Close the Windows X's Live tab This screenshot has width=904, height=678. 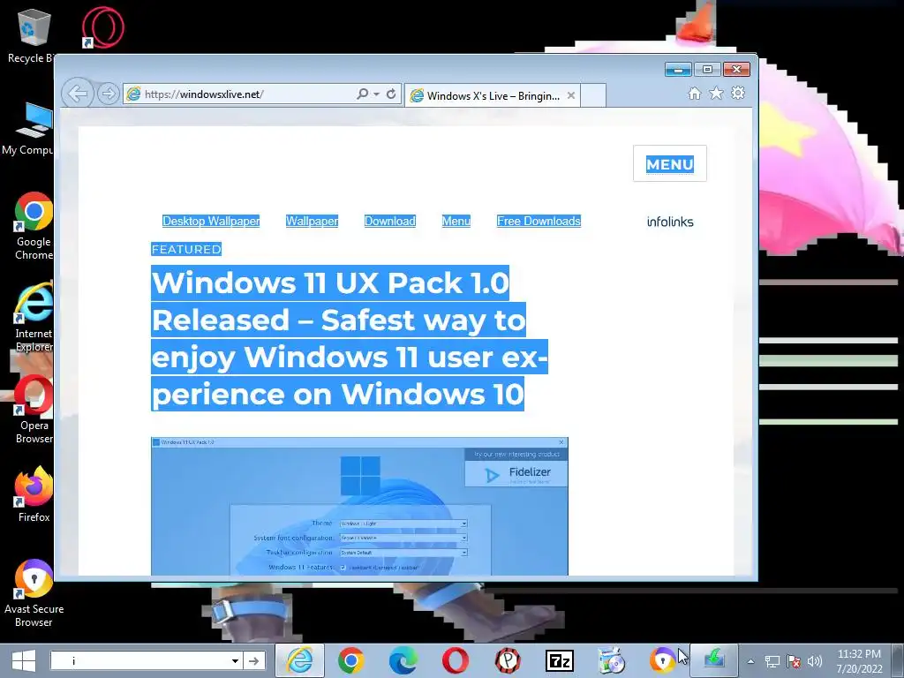(x=571, y=95)
